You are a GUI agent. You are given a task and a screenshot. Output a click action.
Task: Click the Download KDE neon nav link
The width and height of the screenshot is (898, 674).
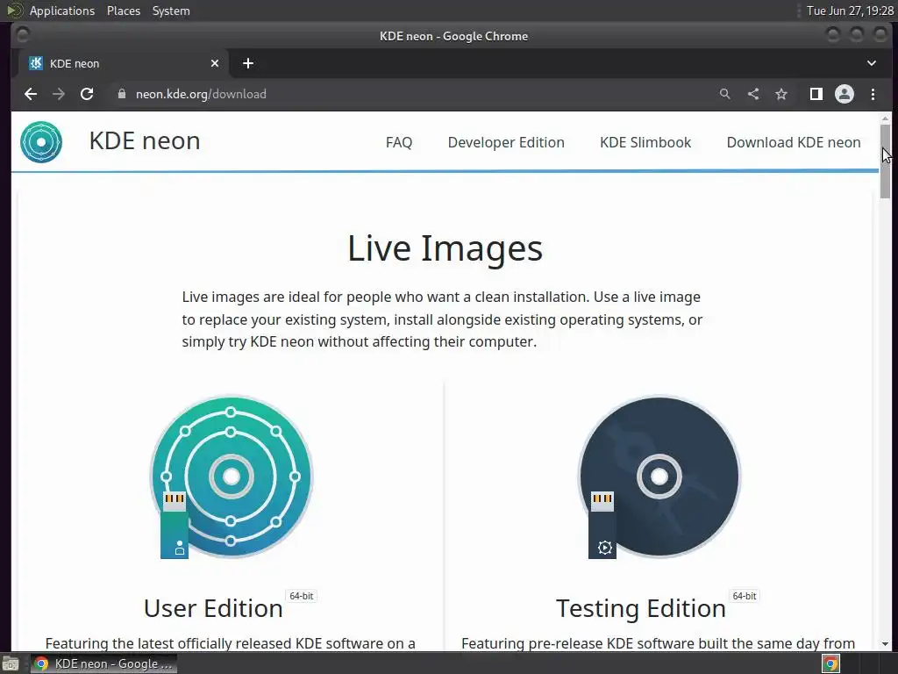pos(794,142)
